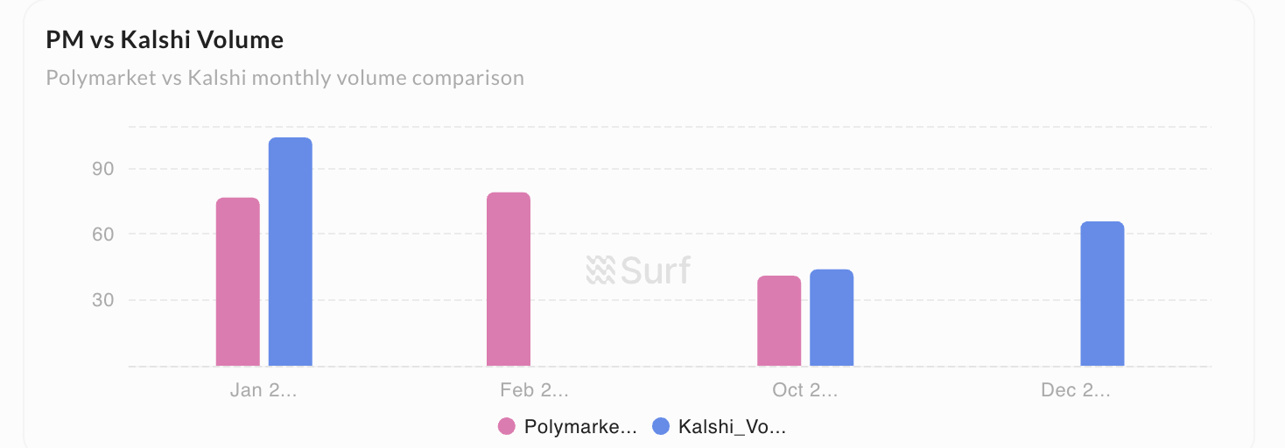Click the 90 y-axis tick label

pos(103,169)
